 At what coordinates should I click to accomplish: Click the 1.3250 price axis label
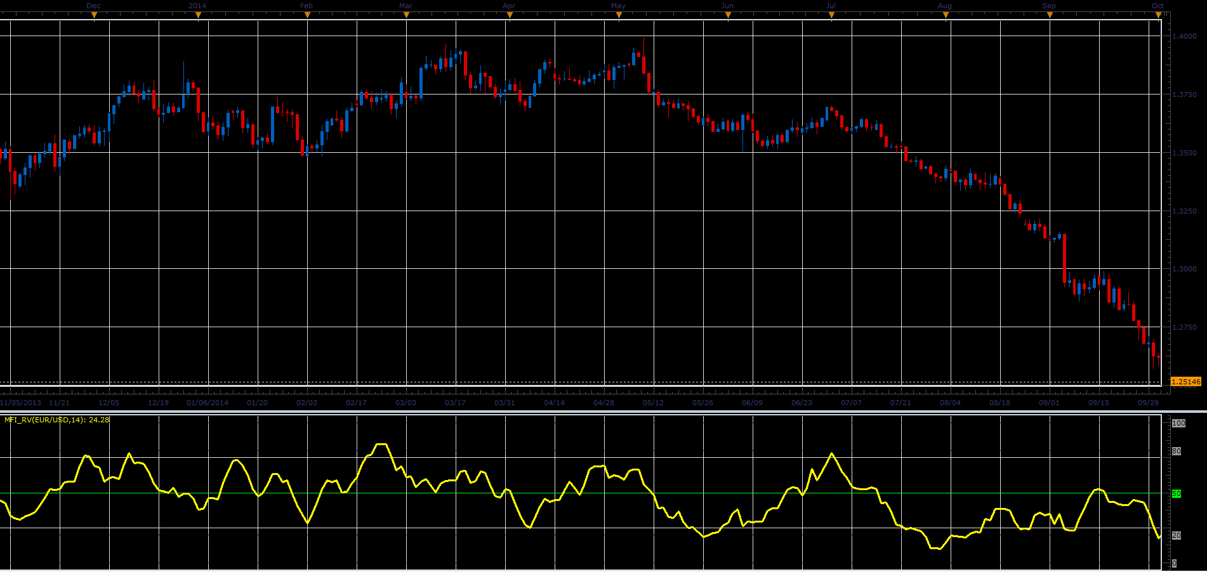point(1184,211)
